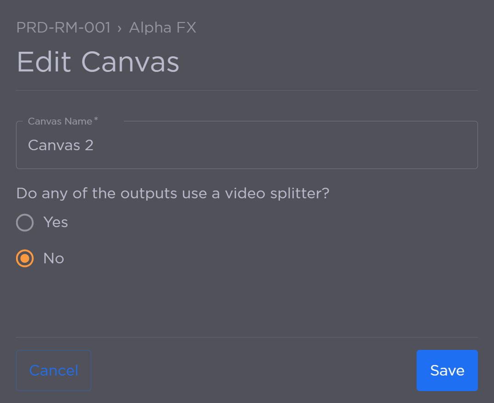Open the PRD-RM-001 breadcrumb link

(x=63, y=27)
